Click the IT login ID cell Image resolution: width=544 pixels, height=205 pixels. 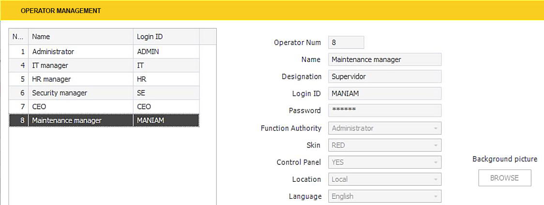(x=166, y=65)
